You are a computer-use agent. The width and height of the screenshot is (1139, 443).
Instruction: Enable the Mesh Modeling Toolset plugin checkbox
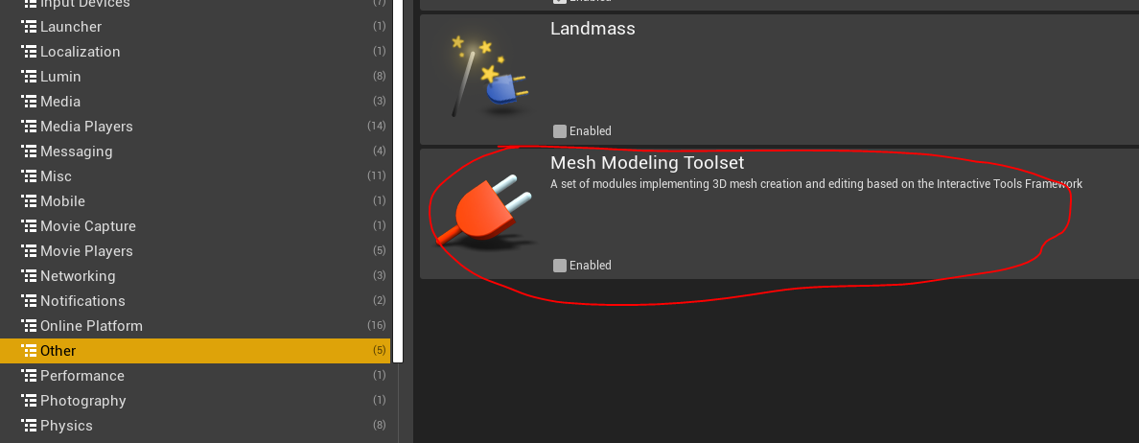click(559, 265)
